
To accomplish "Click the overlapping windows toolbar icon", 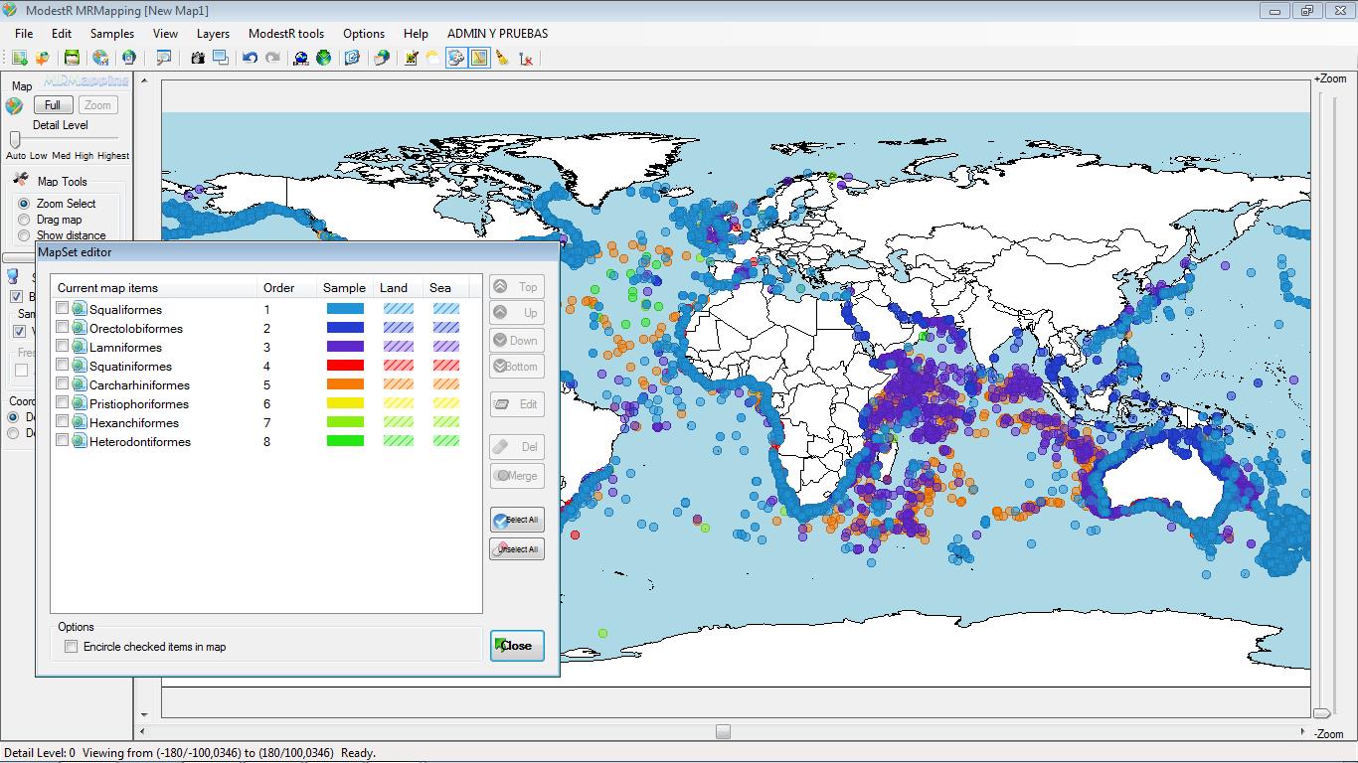I will point(220,59).
